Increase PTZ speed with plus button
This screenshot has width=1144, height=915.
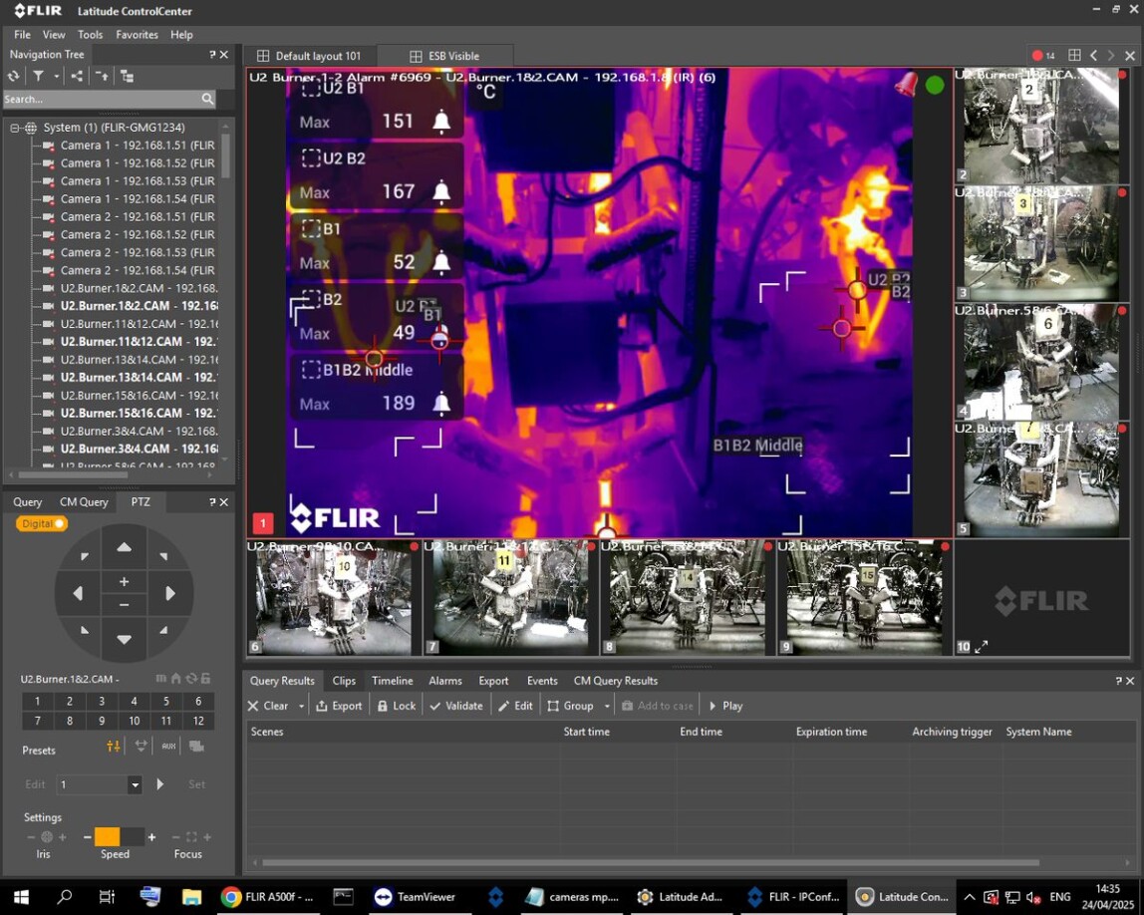coord(151,837)
